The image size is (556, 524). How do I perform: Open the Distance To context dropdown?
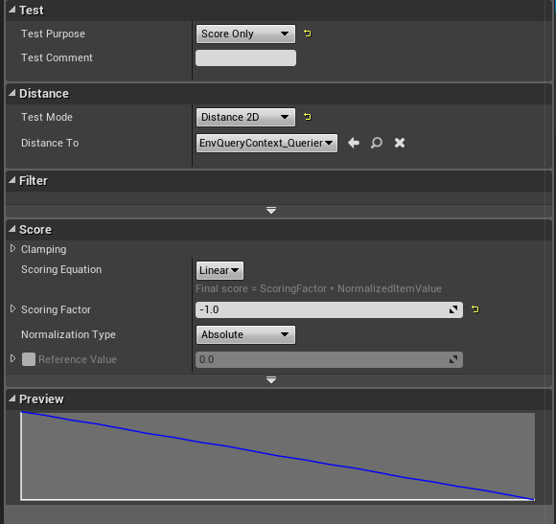point(267,143)
